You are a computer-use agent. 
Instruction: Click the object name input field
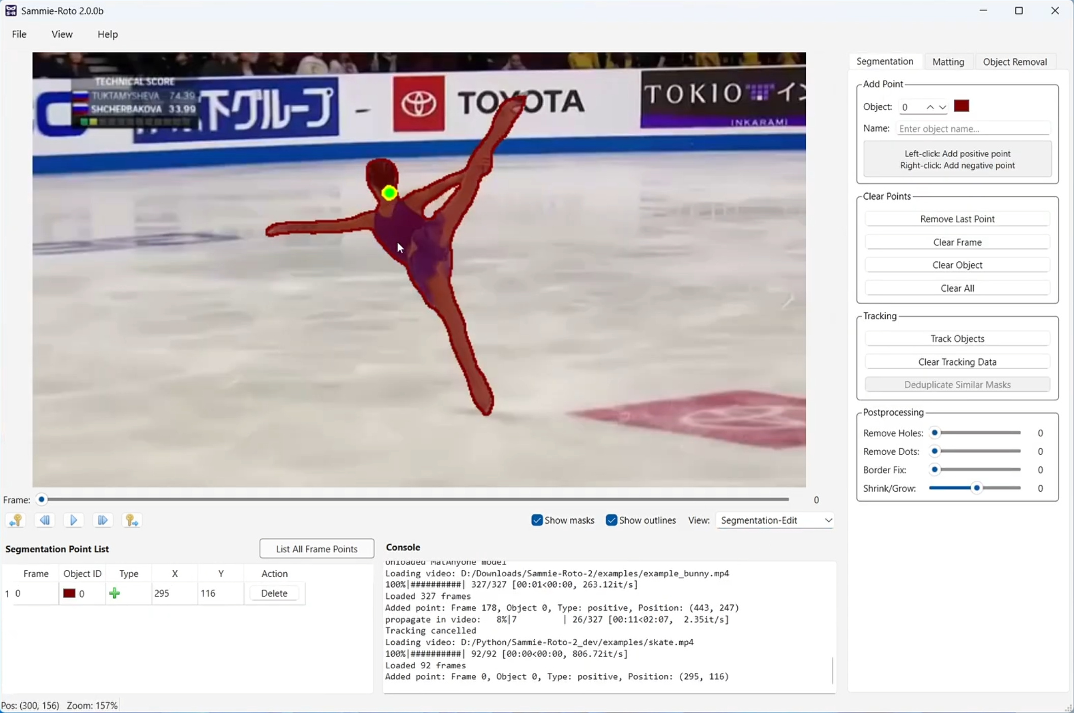pos(972,129)
